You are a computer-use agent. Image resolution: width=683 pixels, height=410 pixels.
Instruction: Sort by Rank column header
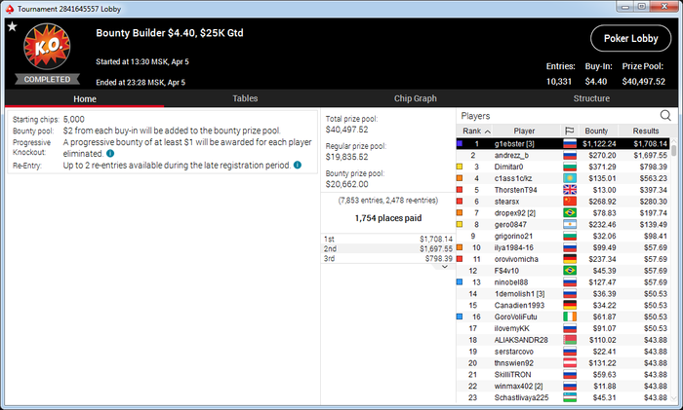pos(476,130)
